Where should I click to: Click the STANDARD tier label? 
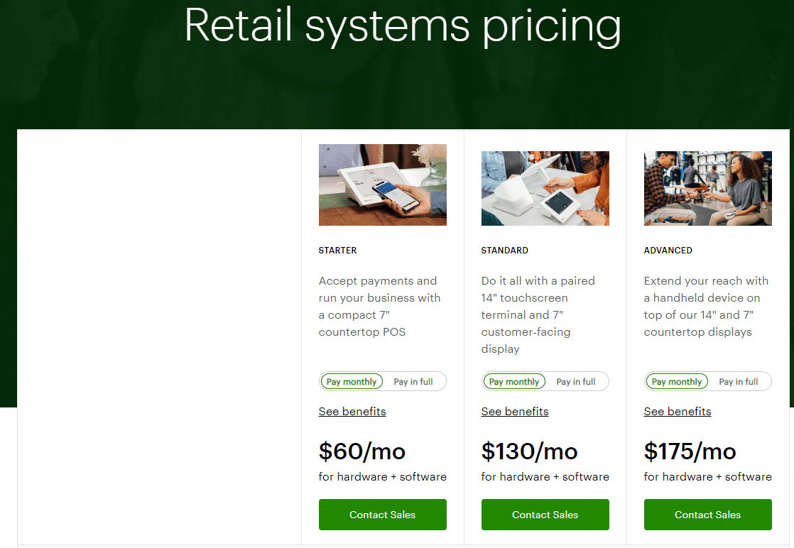(x=504, y=250)
